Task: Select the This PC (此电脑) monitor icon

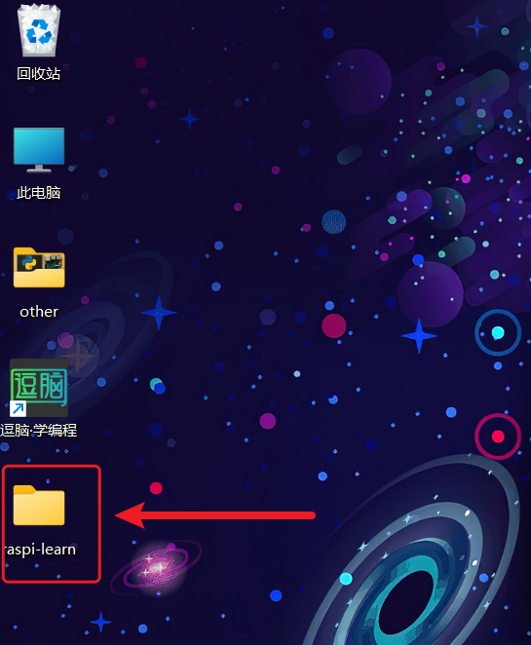Action: [39, 150]
